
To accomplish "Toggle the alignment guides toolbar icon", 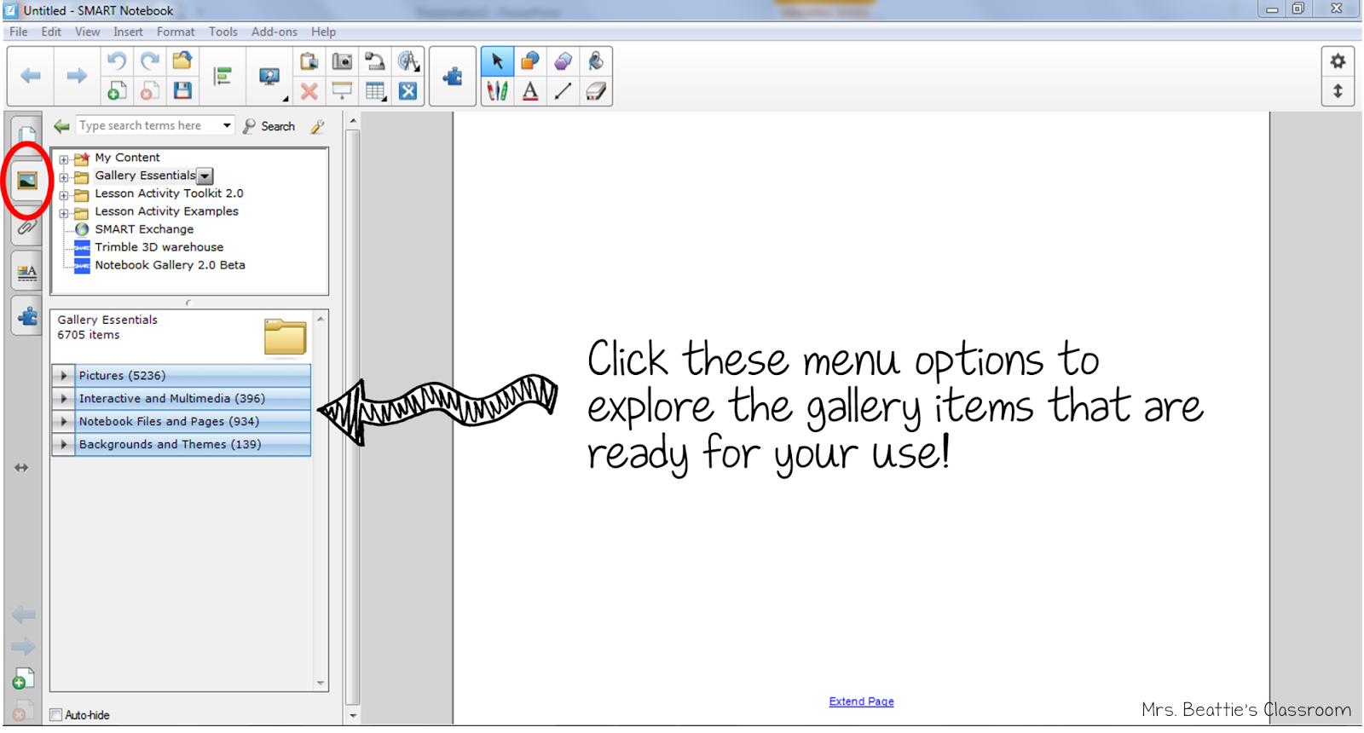I will (223, 76).
